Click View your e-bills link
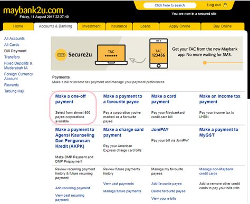The width and height of the screenshot is (250, 204). 164,199
